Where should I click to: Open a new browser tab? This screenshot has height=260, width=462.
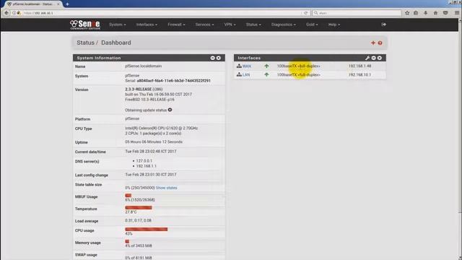coord(67,4)
